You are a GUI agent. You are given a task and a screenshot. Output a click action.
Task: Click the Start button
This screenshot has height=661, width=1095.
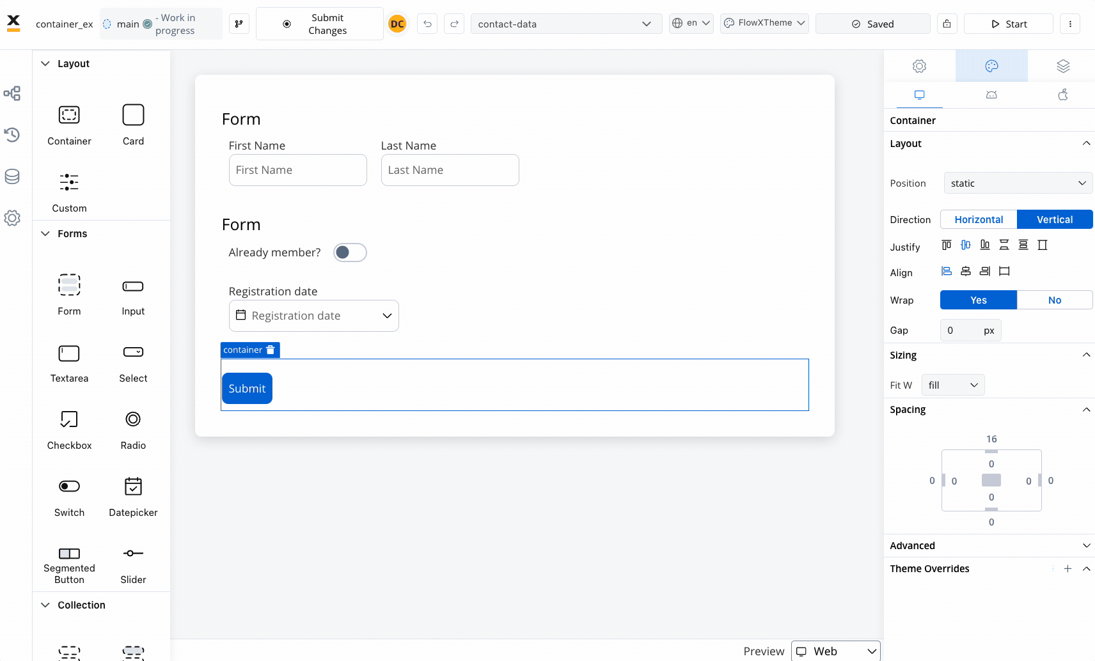[x=1009, y=24]
